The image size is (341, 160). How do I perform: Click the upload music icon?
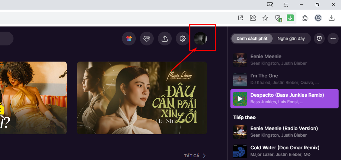point(165,39)
